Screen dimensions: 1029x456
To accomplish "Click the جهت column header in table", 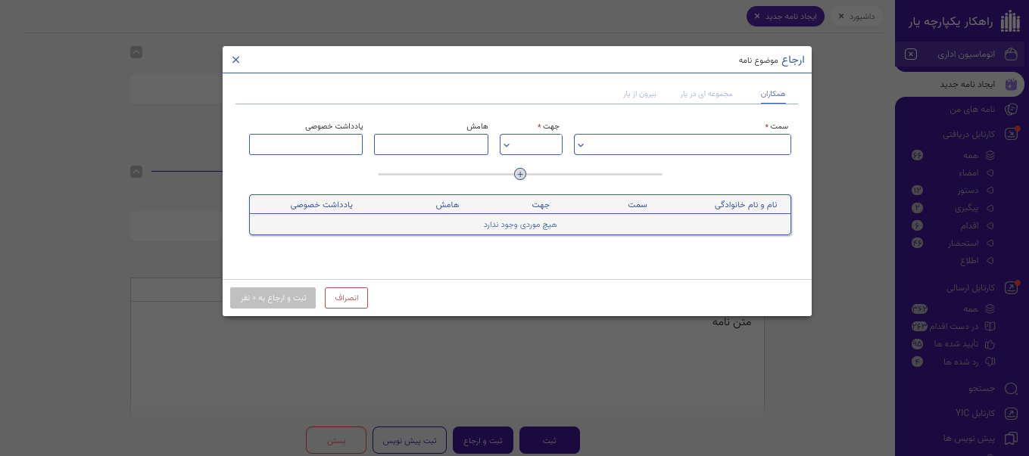I will pos(540,205).
